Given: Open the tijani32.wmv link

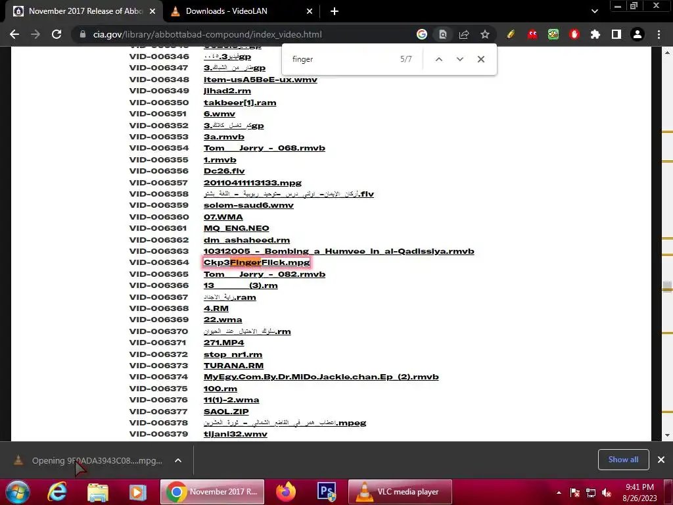Looking at the screenshot, I should (x=235, y=434).
